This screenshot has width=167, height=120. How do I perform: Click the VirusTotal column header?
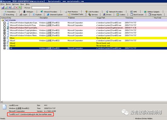click(x=160, y=18)
